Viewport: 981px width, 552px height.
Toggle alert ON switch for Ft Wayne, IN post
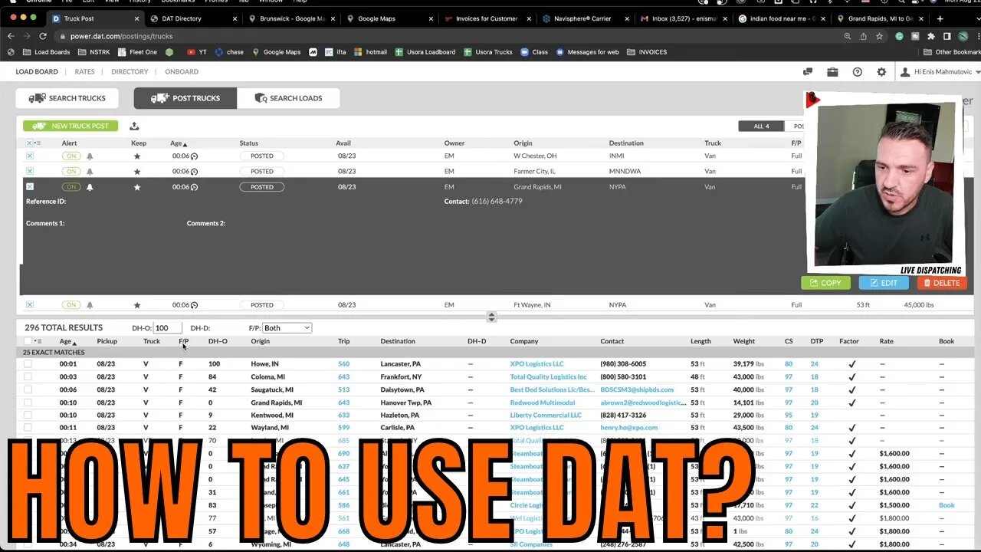point(71,305)
